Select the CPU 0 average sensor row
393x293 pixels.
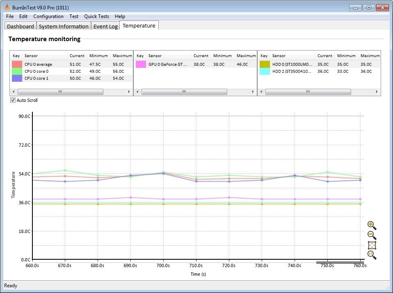point(72,64)
